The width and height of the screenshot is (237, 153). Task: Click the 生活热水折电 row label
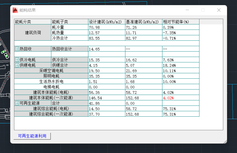(51, 81)
